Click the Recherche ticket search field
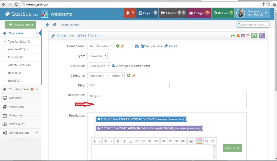277x161 pixels. tap(253, 25)
